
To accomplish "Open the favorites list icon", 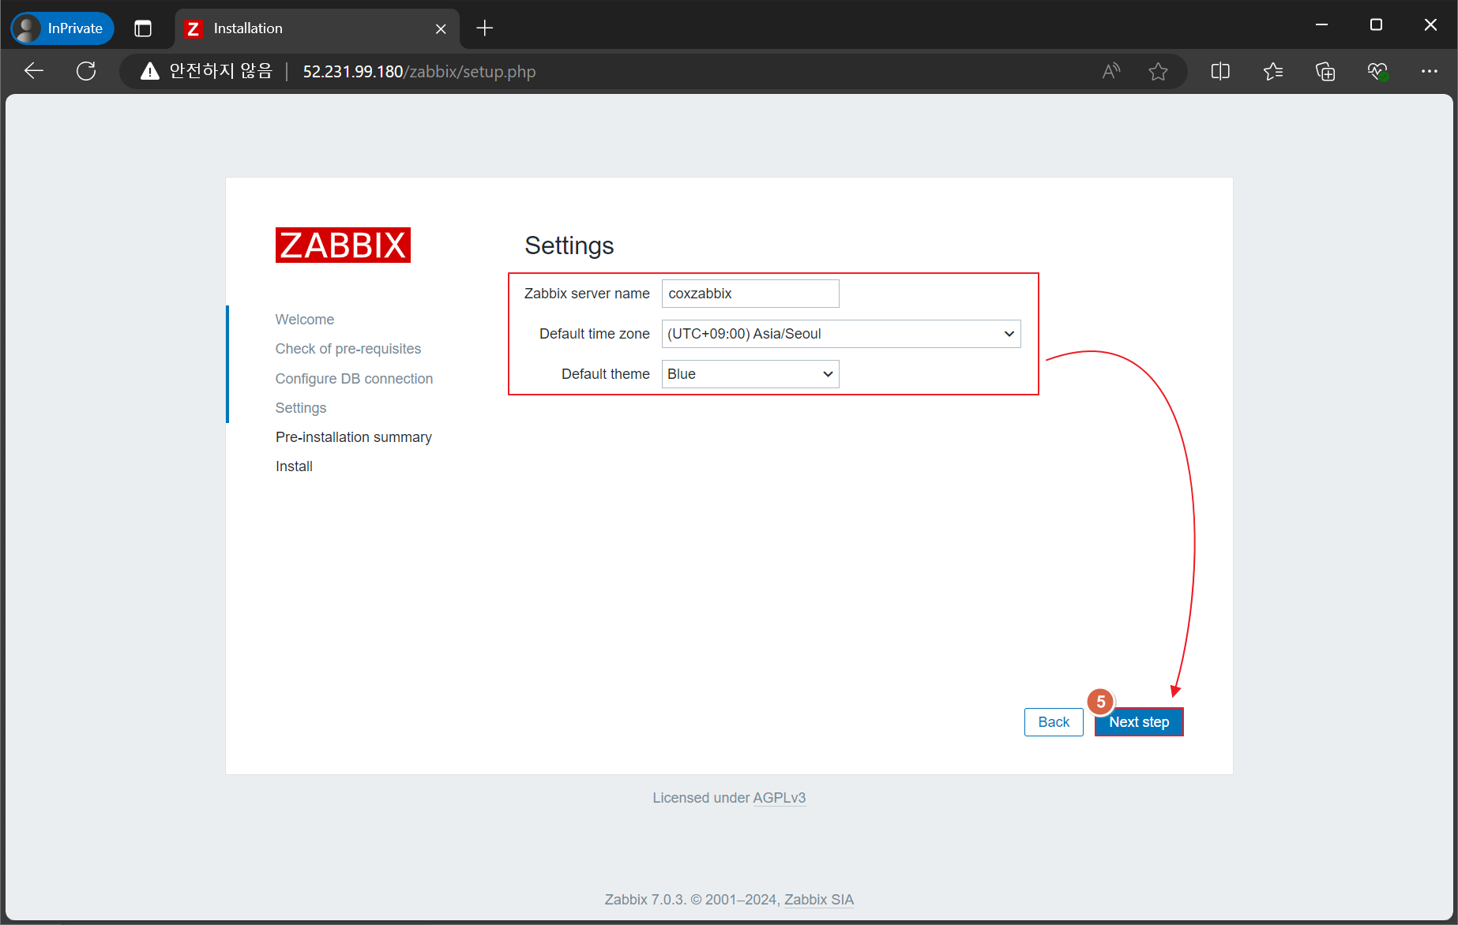I will tap(1272, 72).
